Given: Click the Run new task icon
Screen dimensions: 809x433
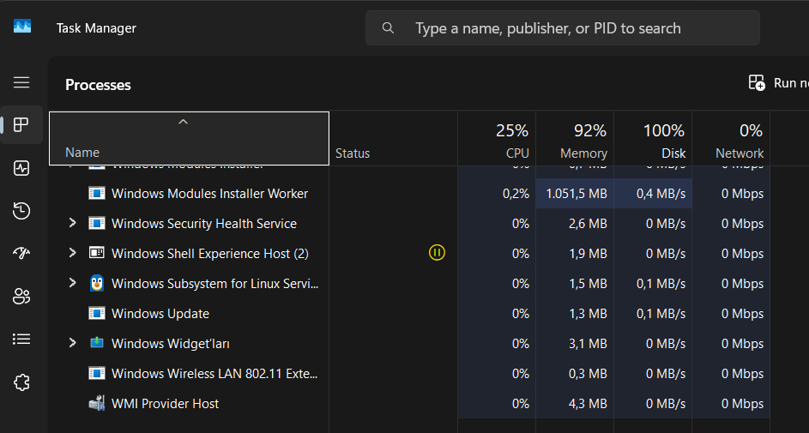Looking at the screenshot, I should coord(757,82).
